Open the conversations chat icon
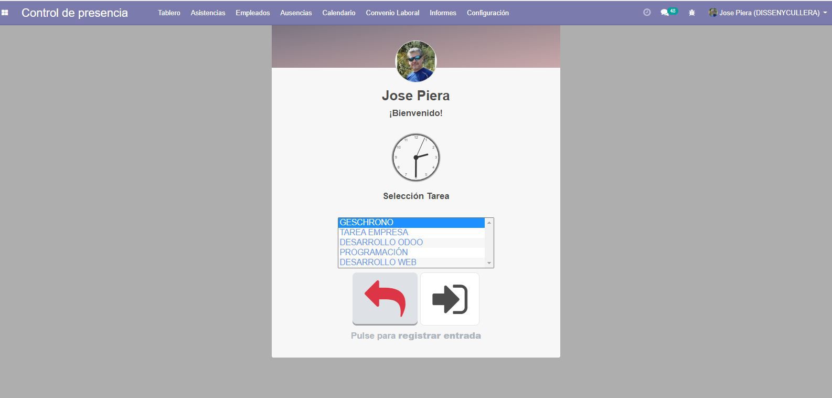 (665, 13)
